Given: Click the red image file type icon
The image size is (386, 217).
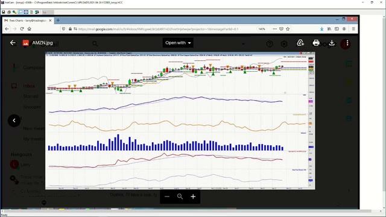Looking at the screenshot, I should click(x=26, y=43).
